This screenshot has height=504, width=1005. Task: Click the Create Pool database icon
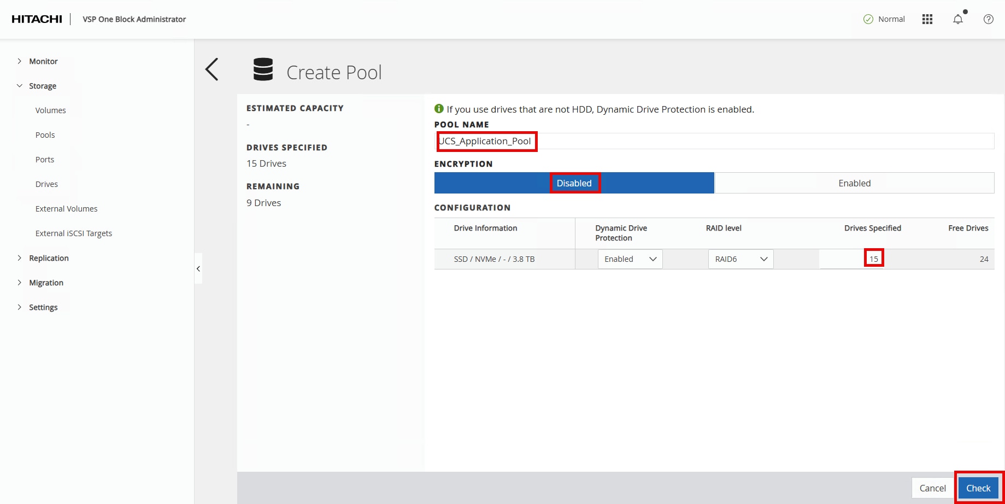click(263, 70)
